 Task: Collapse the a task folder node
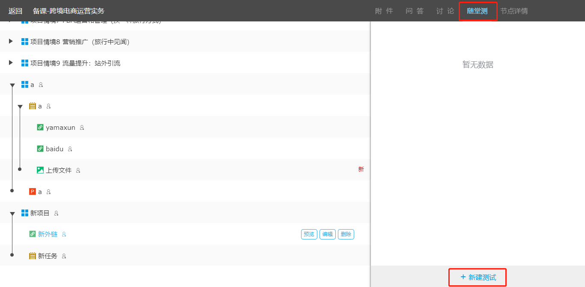pos(20,107)
